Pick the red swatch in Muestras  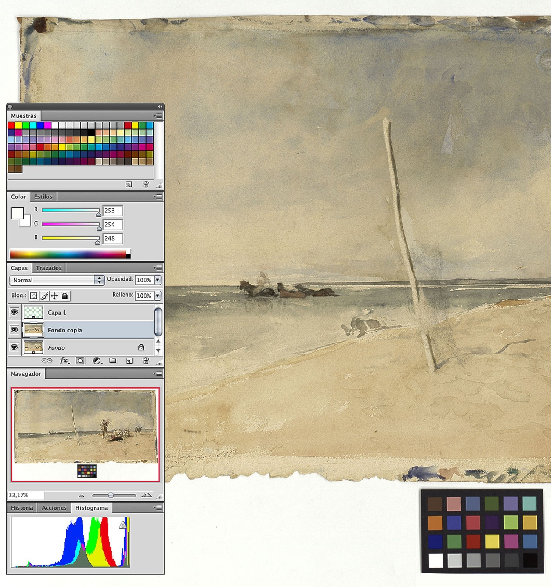[x=11, y=125]
